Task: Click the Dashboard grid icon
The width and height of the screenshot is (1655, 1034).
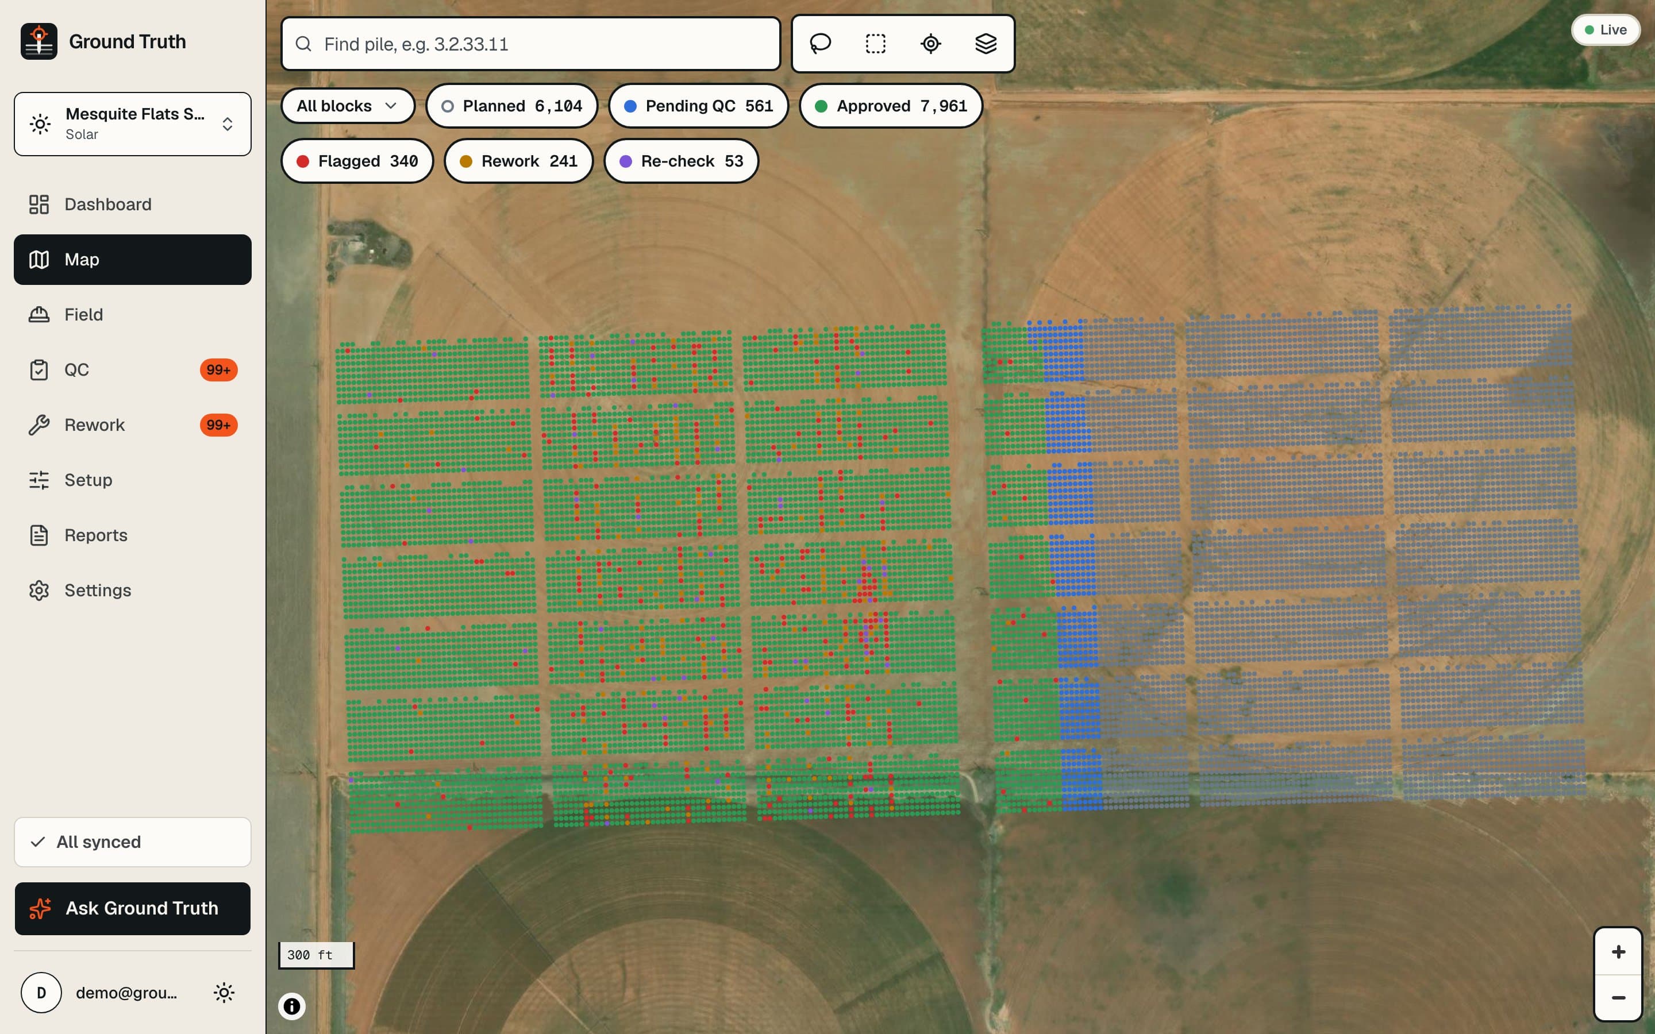Action: click(39, 205)
